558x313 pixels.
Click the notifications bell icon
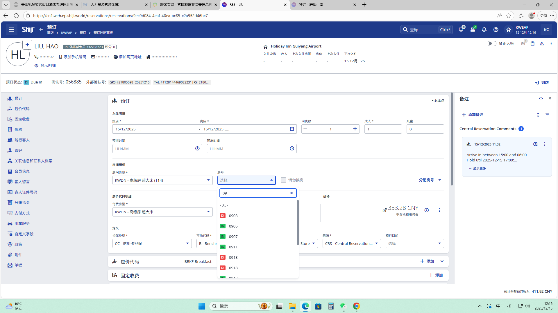click(x=484, y=30)
